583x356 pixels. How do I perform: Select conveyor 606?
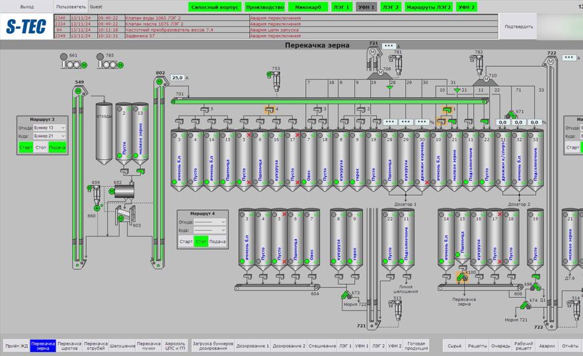click(x=481, y=287)
